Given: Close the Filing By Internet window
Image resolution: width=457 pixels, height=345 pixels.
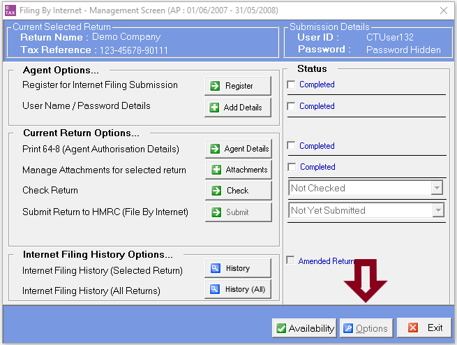Looking at the screenshot, I should [444, 10].
